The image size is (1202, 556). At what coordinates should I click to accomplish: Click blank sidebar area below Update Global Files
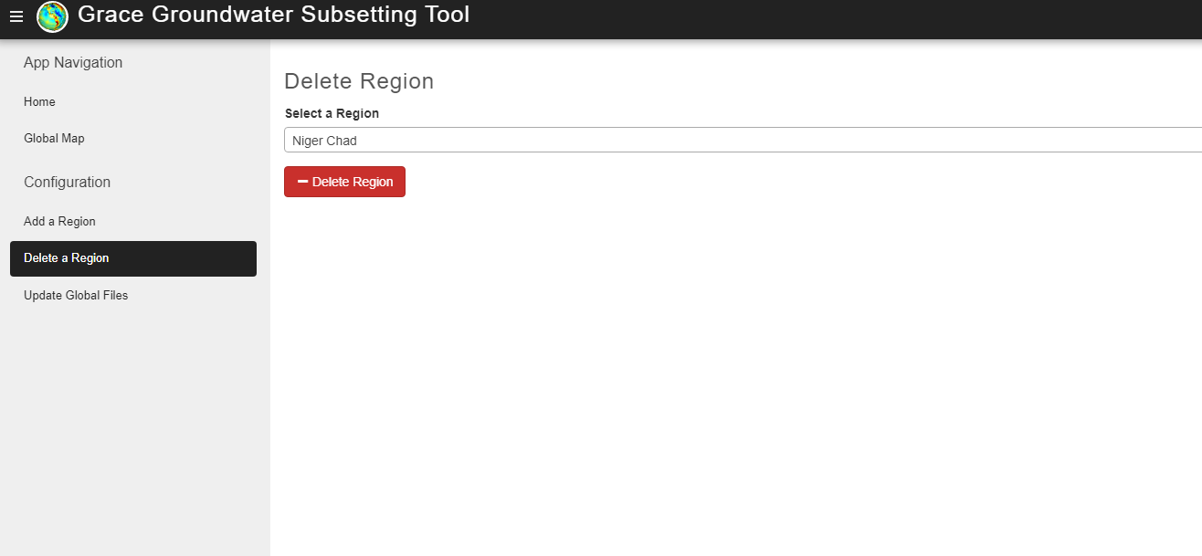[x=135, y=429]
